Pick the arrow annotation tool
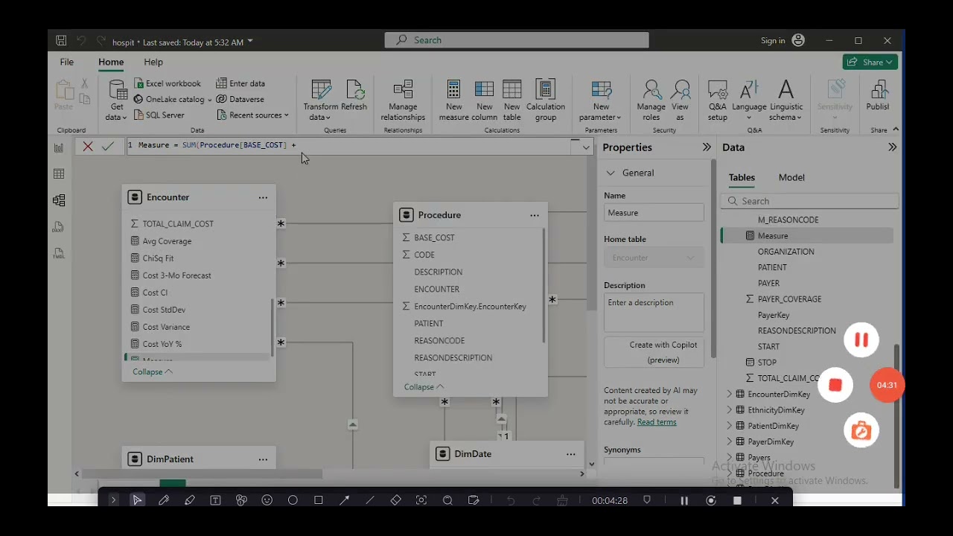The width and height of the screenshot is (953, 536). (344, 500)
